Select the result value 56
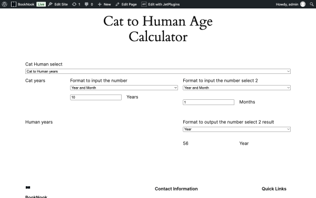316x198 pixels. pos(185,144)
